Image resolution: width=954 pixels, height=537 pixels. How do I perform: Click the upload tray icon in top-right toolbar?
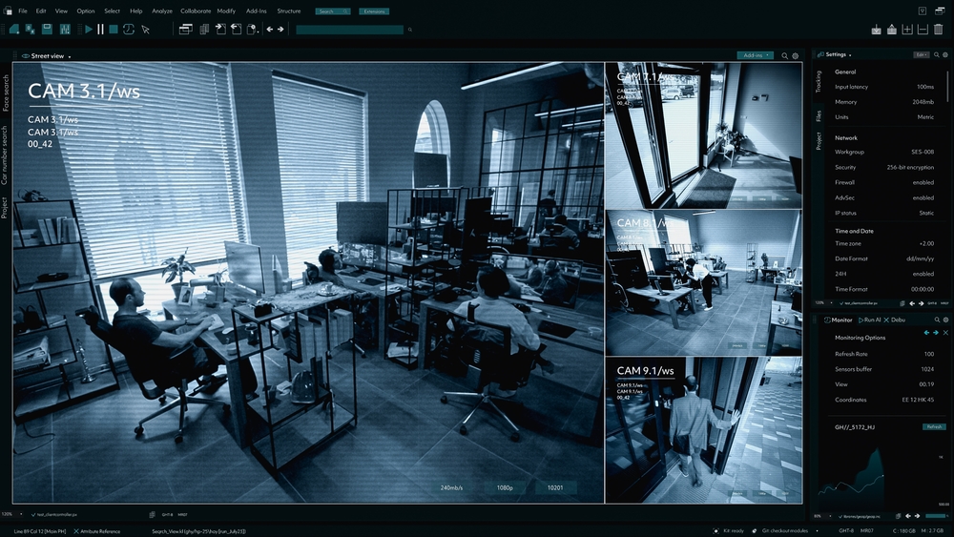pos(891,30)
